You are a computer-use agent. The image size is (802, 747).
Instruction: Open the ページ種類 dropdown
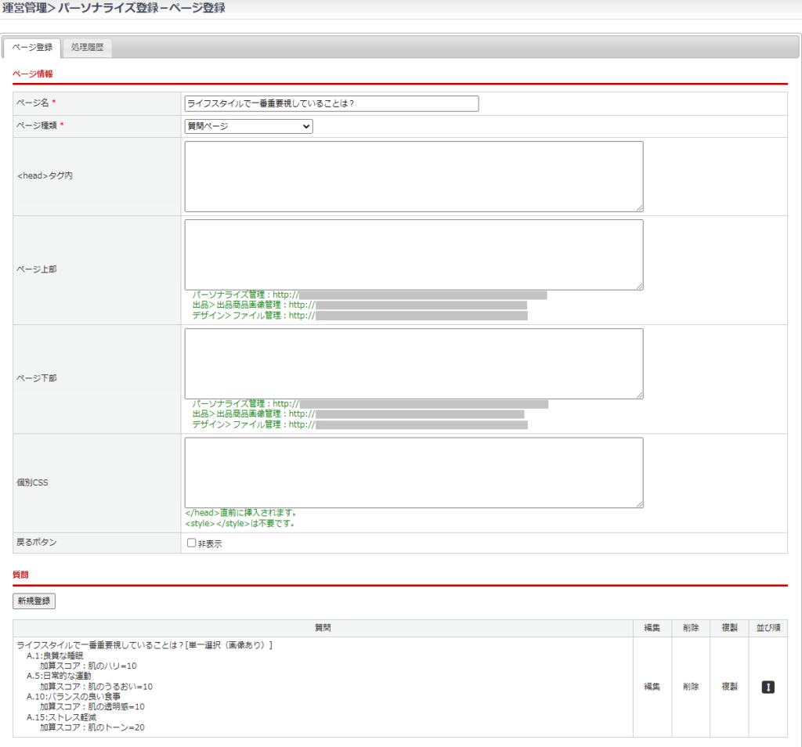pyautogui.click(x=248, y=126)
